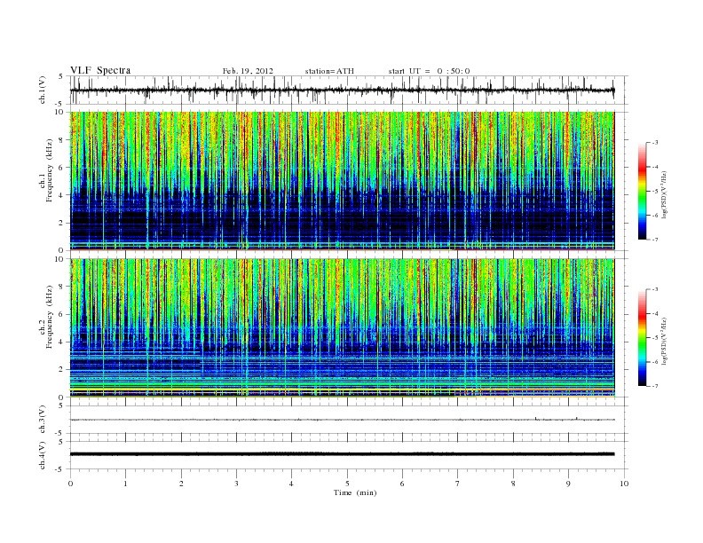Click the time axis tick label "3"
The width and height of the screenshot is (703, 543).
coord(236,484)
